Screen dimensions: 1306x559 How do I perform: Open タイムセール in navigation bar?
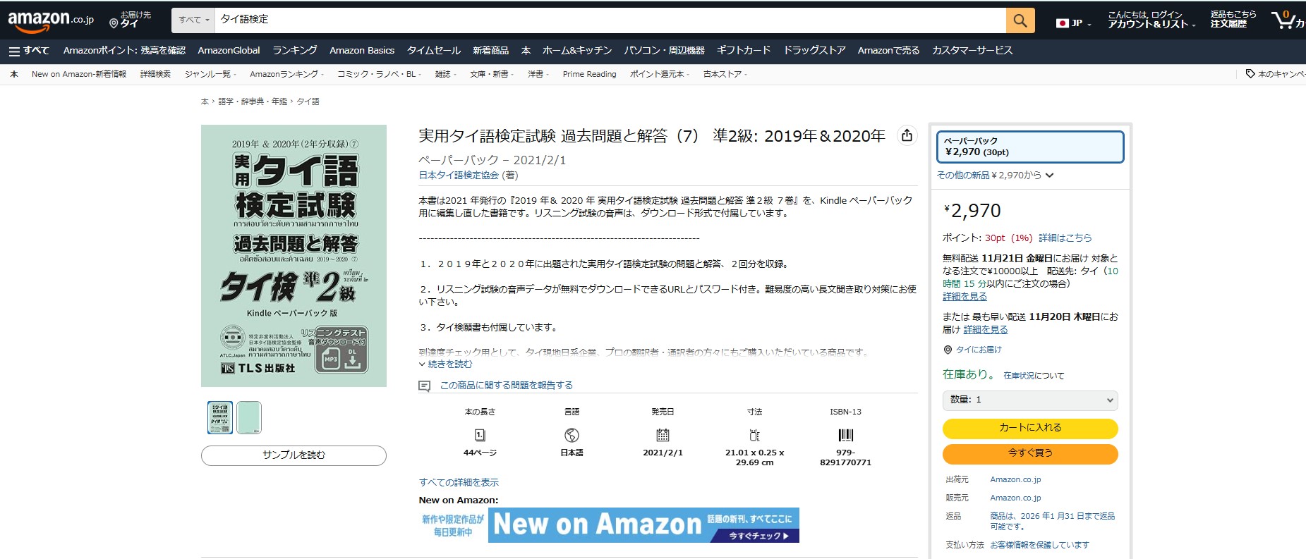point(433,51)
